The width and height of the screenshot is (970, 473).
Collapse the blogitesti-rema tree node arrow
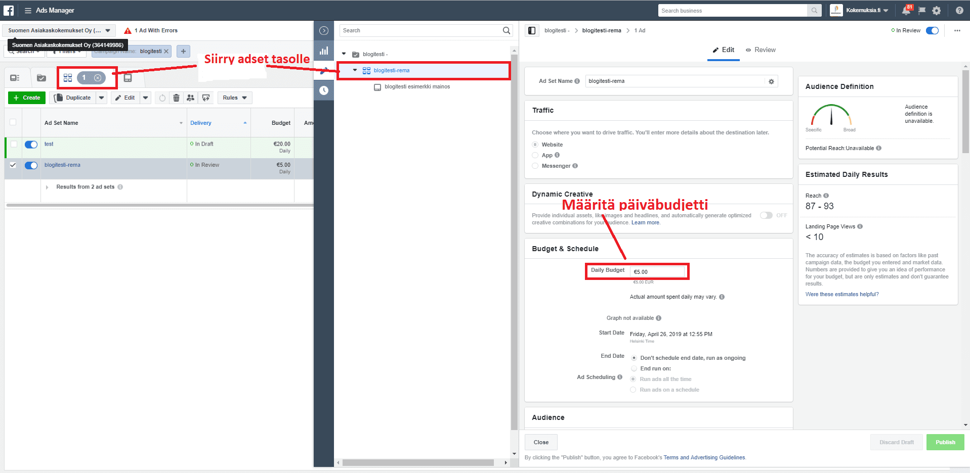(x=355, y=70)
